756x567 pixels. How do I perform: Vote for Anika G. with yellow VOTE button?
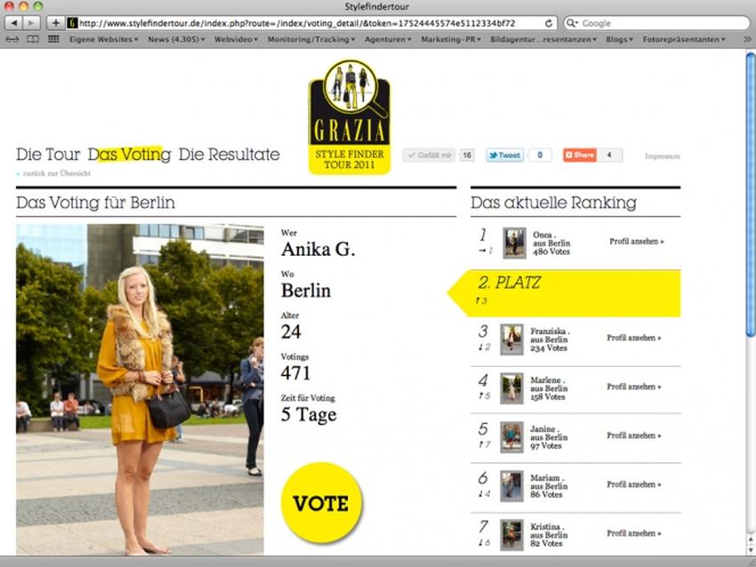[x=322, y=503]
